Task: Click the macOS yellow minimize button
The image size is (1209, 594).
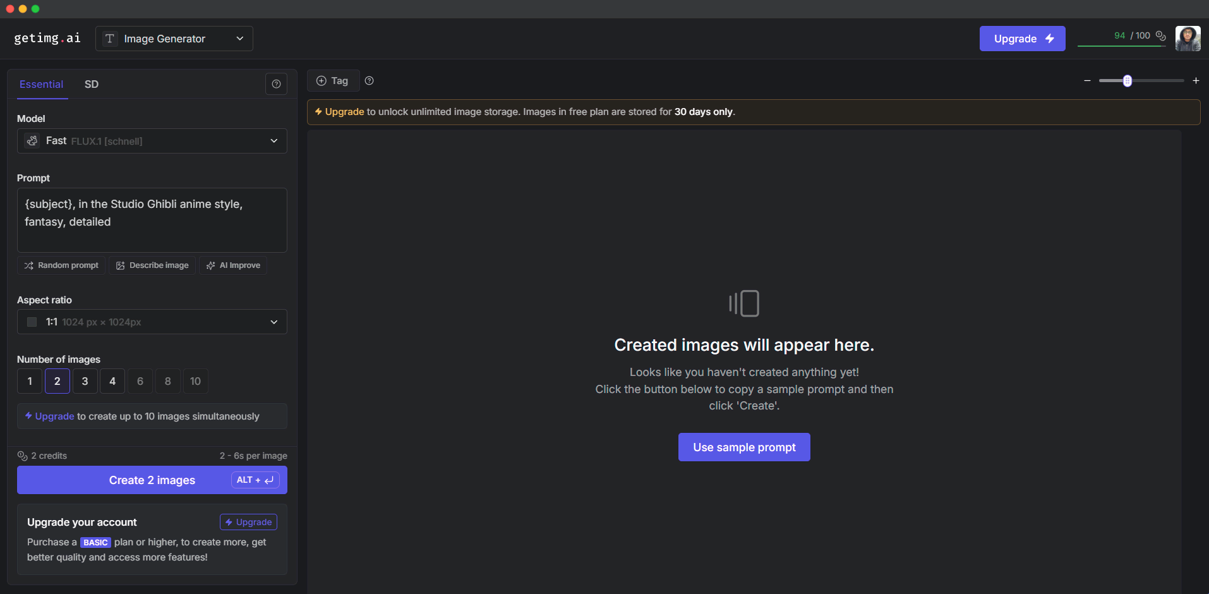Action: [23, 9]
